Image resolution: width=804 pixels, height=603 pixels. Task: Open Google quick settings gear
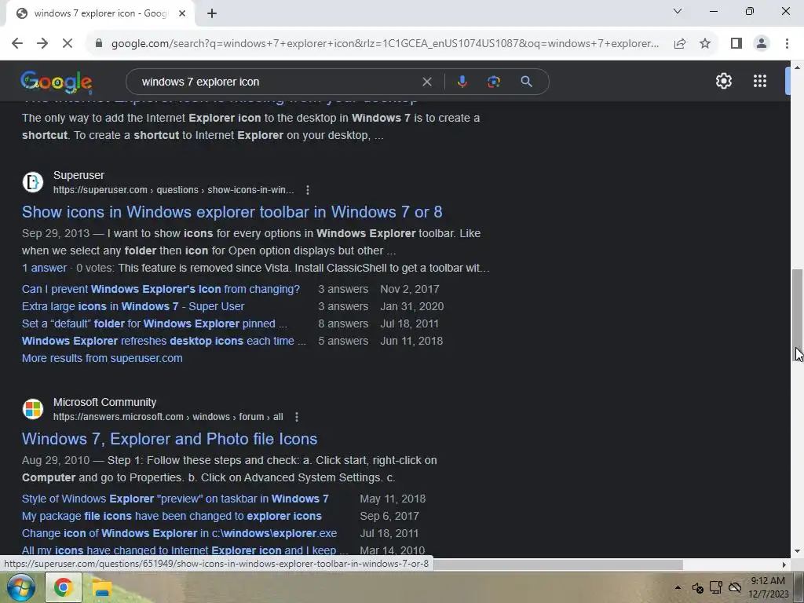[723, 81]
